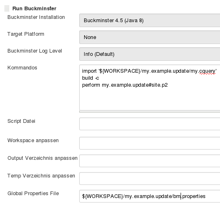Click the Kommandos label
Screen dimensions: 220x205
(22, 68)
